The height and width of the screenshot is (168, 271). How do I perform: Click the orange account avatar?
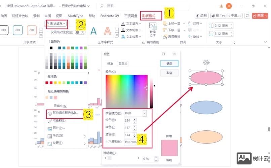tap(229, 6)
